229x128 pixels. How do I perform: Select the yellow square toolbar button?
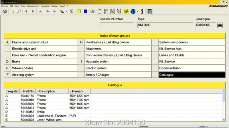79,11
